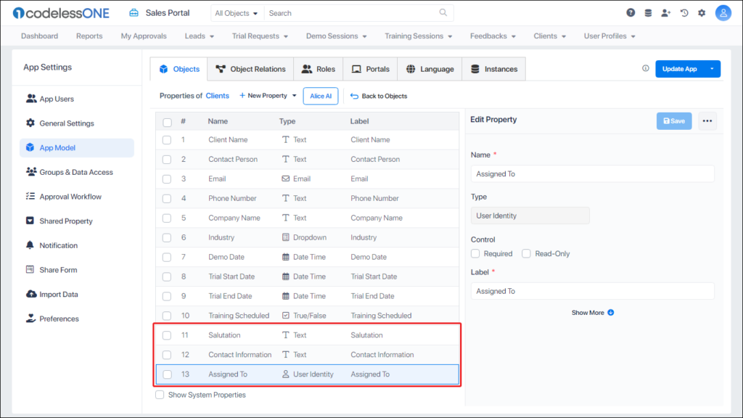Open the settings gear icon in header
This screenshot has height=418, width=743.
pos(702,13)
